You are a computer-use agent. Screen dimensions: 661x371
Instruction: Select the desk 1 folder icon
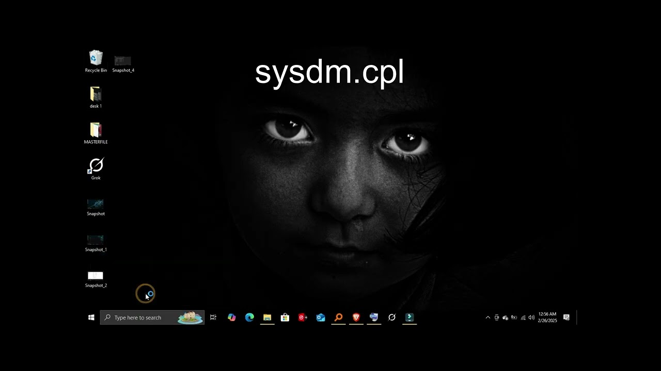point(96,97)
